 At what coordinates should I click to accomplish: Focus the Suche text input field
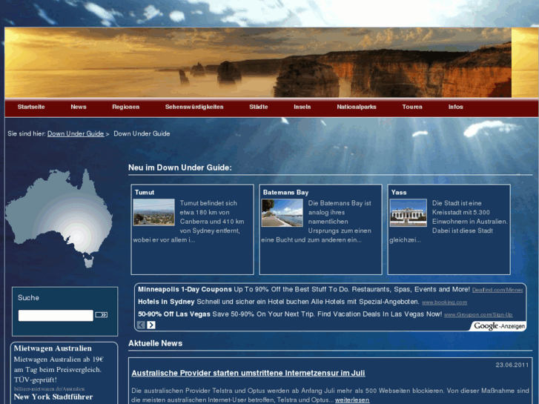[x=56, y=315]
